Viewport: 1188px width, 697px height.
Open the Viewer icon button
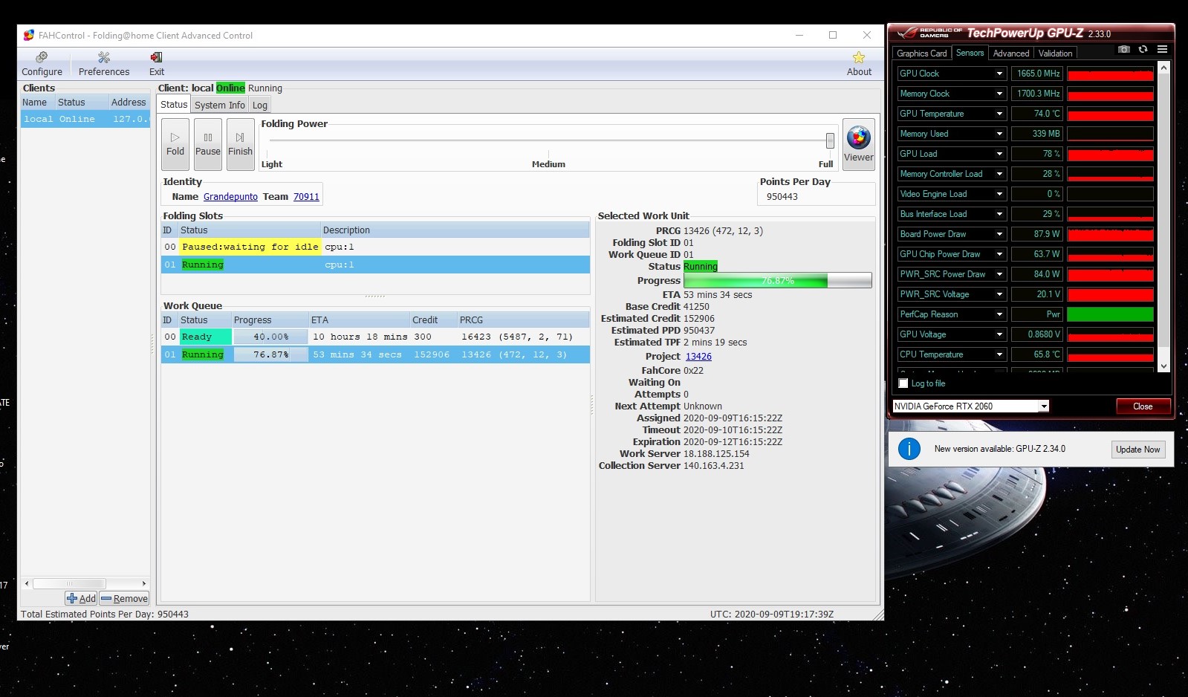click(x=858, y=144)
